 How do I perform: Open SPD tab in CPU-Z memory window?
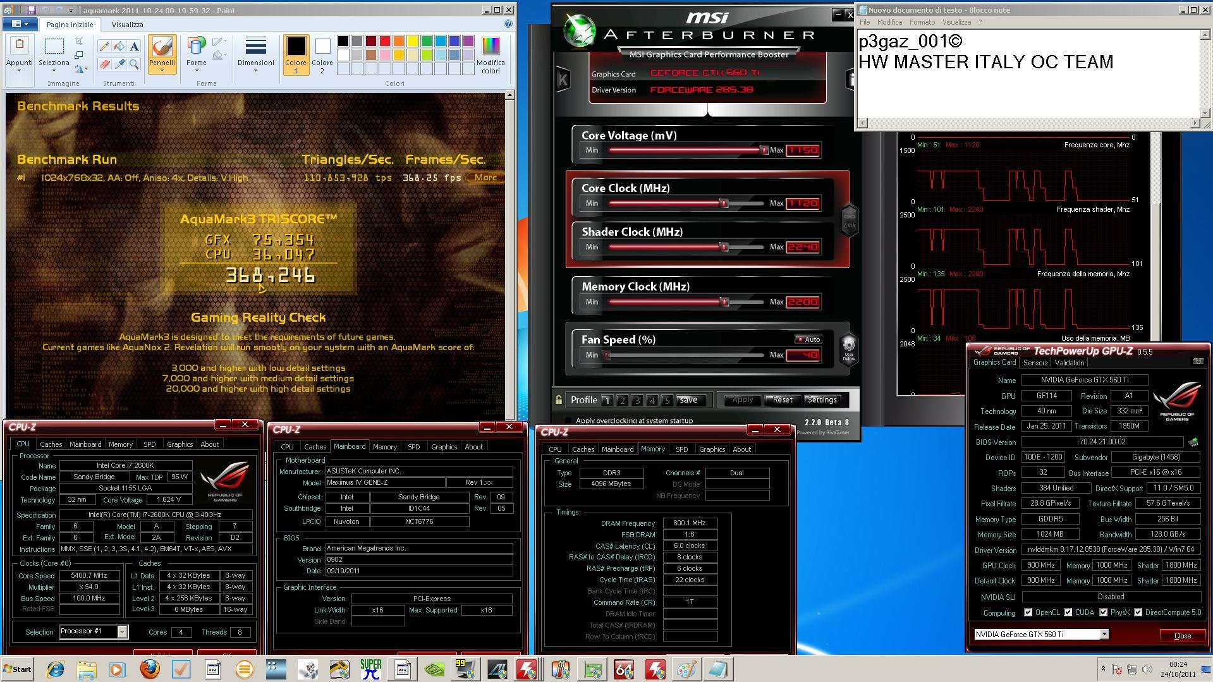click(x=681, y=449)
